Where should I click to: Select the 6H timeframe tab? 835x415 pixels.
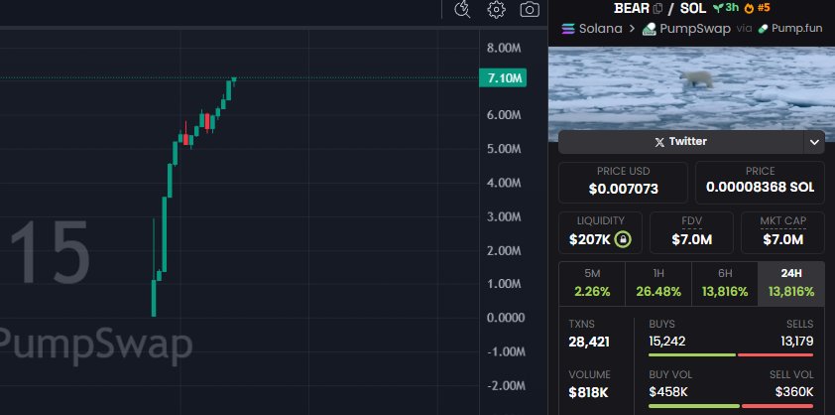tap(725, 284)
